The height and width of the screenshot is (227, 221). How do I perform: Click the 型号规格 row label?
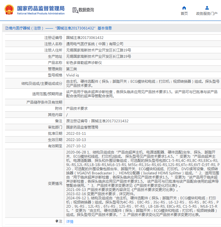click(55, 75)
